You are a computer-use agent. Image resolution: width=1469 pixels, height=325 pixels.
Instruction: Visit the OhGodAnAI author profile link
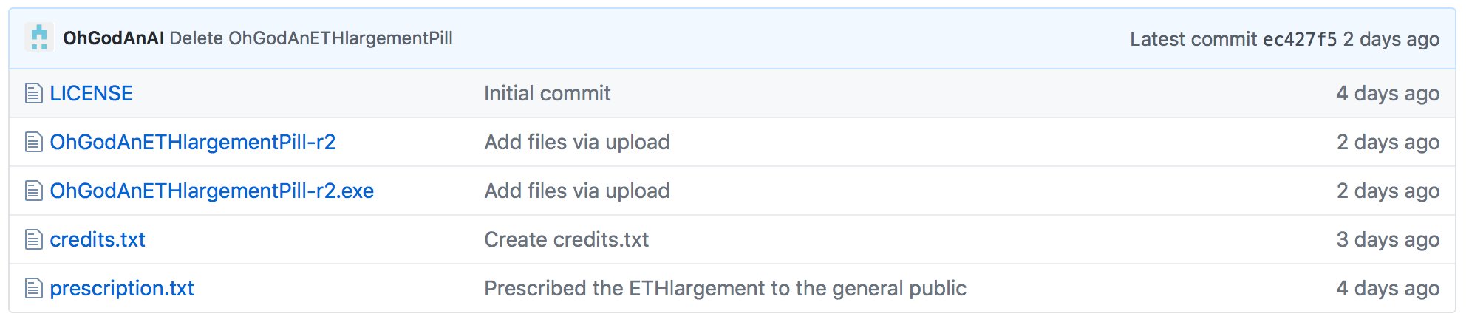(x=114, y=38)
